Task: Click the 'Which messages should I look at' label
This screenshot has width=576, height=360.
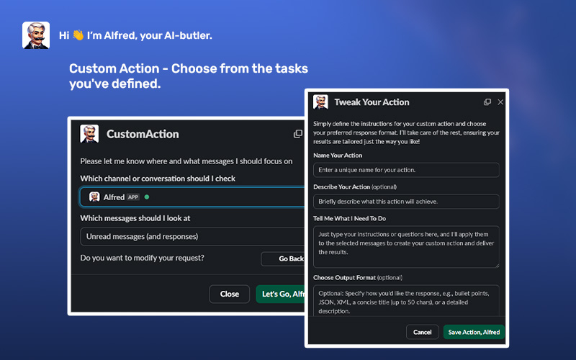Action: (x=135, y=218)
